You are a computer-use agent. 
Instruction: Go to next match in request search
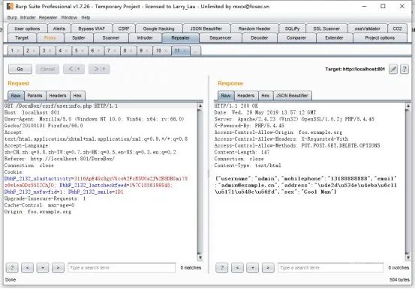tap(58, 267)
